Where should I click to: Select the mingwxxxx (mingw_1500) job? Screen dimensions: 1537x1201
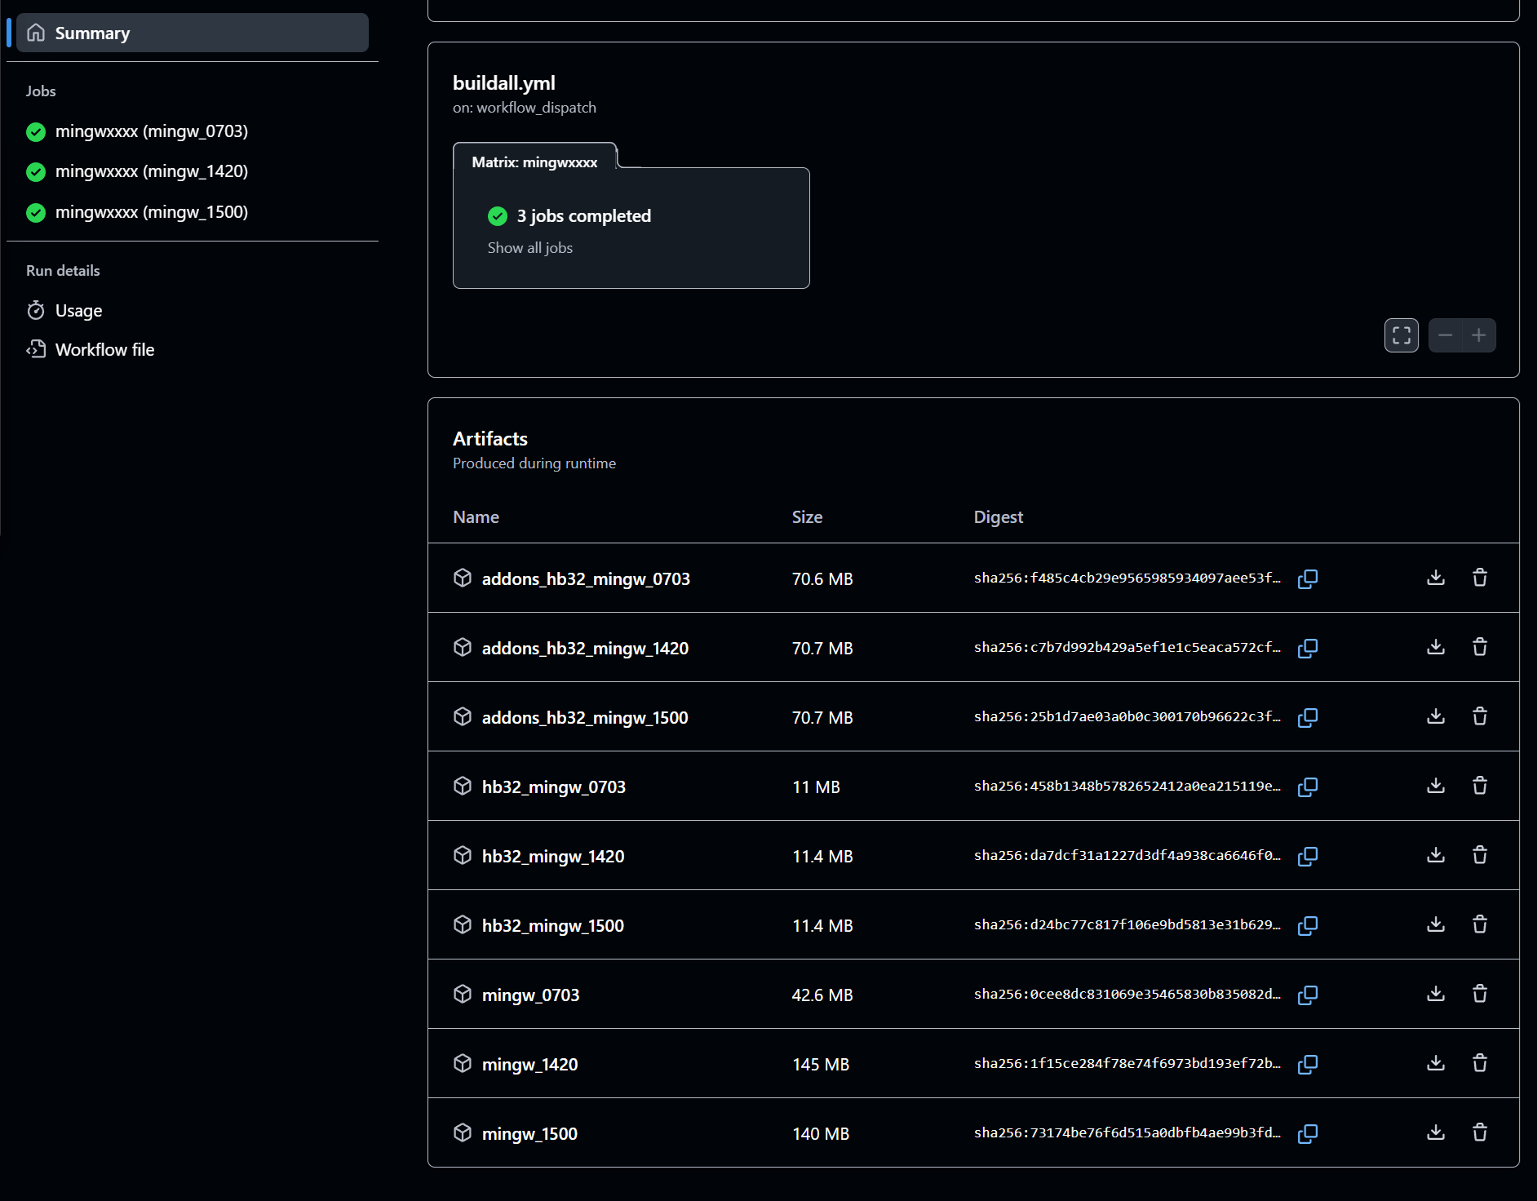tap(151, 212)
